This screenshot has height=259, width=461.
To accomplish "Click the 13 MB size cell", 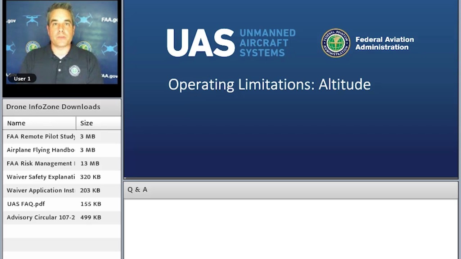I will [90, 163].
